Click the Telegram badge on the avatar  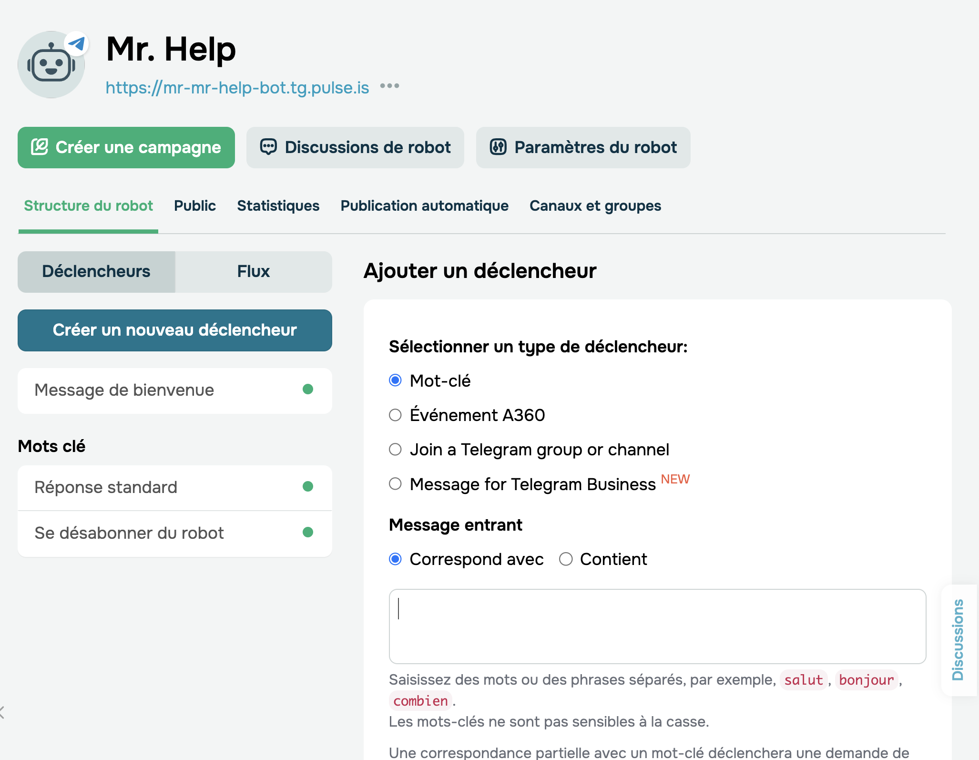77,44
